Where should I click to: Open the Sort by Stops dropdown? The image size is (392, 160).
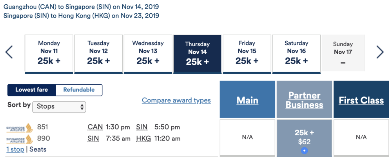(x=59, y=106)
